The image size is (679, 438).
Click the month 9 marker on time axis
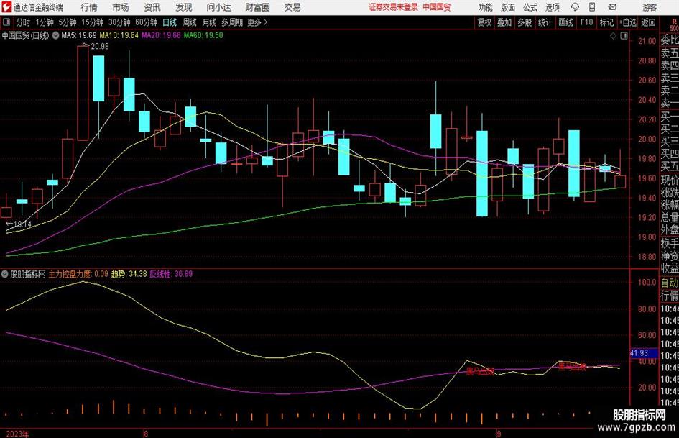click(499, 434)
